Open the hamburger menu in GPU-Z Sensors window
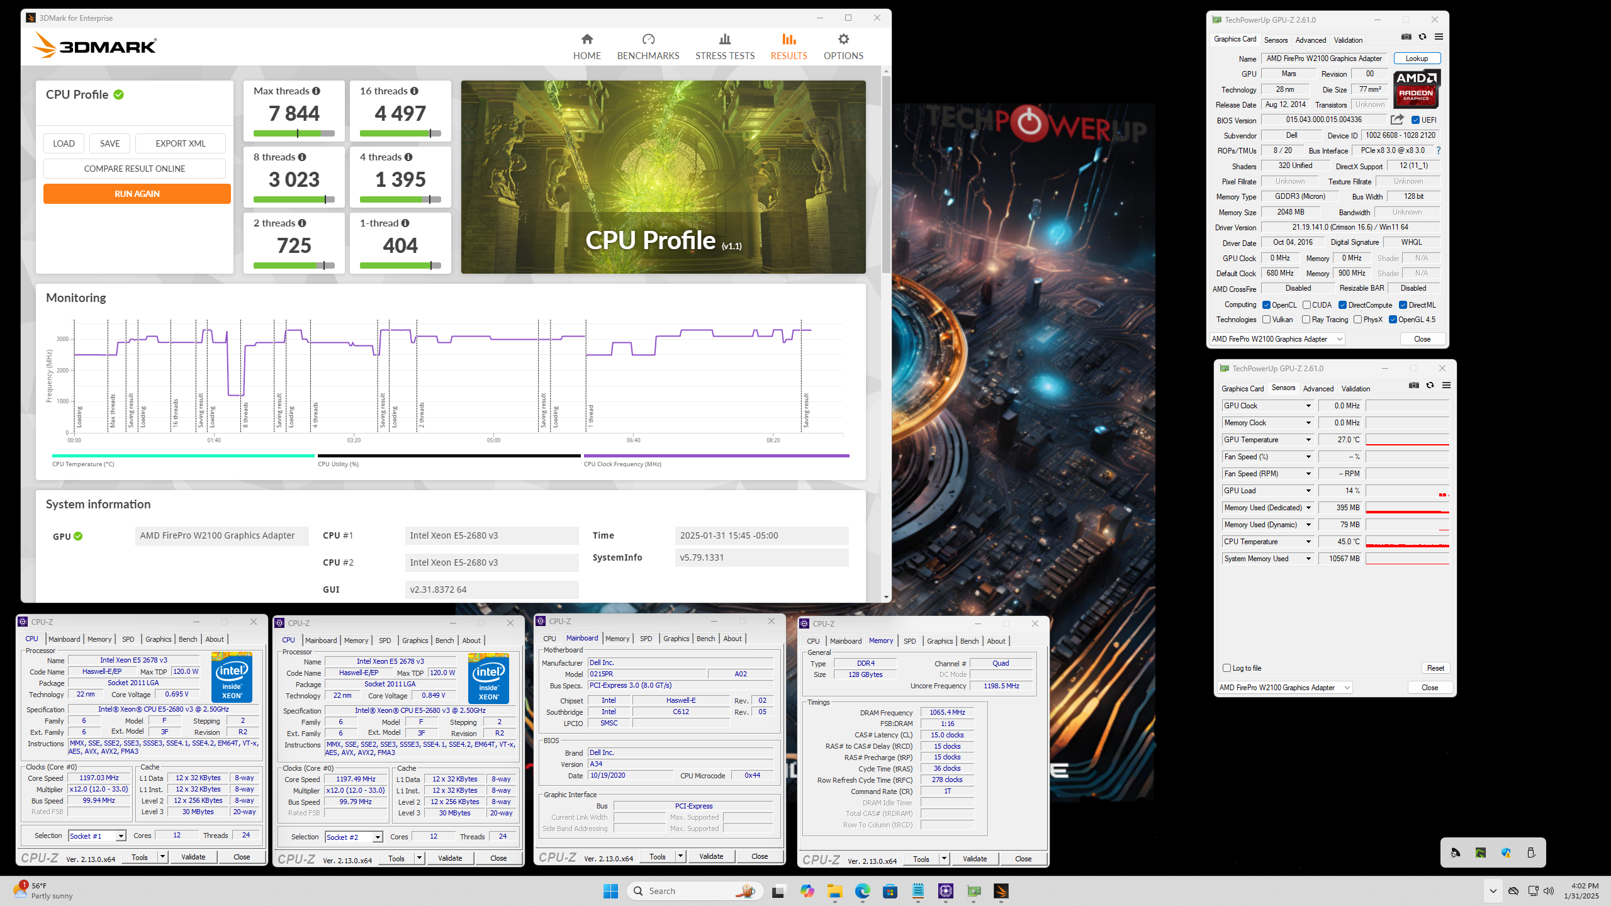This screenshot has height=906, width=1611. point(1446,386)
